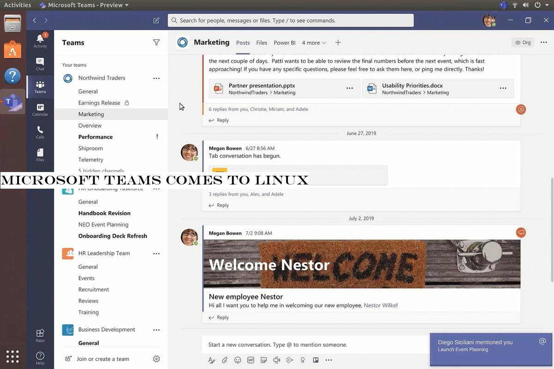This screenshot has height=369, width=554.
Task: Start a new chat with the compose icon
Action: point(157,20)
